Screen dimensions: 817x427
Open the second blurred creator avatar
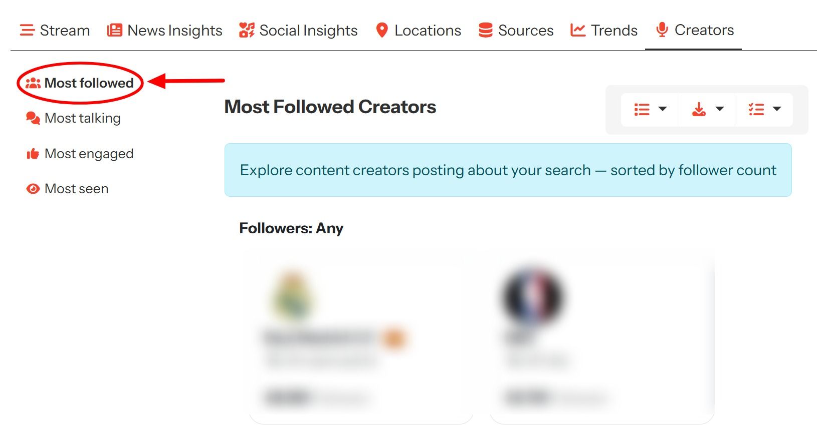pos(532,297)
